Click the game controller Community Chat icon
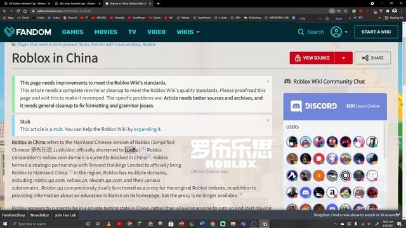 click(287, 82)
